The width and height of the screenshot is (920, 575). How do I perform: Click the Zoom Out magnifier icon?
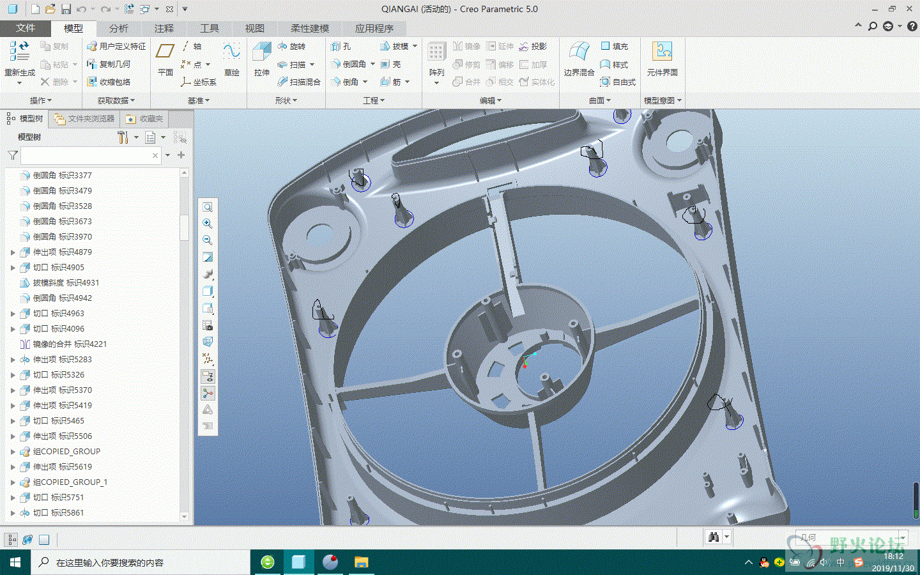[x=208, y=240]
